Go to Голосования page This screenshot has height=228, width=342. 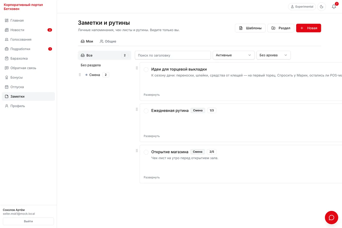[x=28, y=39]
